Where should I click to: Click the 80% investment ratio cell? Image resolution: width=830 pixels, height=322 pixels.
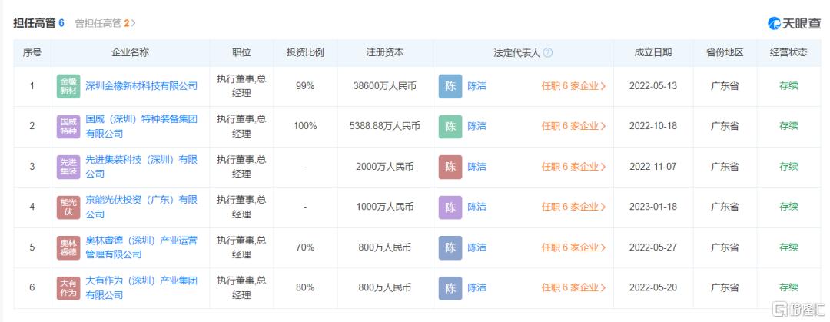(x=305, y=287)
